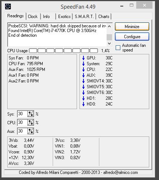The height and width of the screenshot is (180, 159).
Task: Click the VIN2 1,72V voltage reading
Action: (68, 152)
